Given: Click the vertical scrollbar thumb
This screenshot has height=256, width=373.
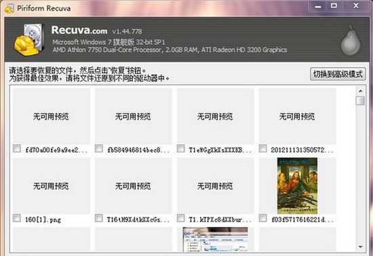Looking at the screenshot, I should pyautogui.click(x=360, y=100).
